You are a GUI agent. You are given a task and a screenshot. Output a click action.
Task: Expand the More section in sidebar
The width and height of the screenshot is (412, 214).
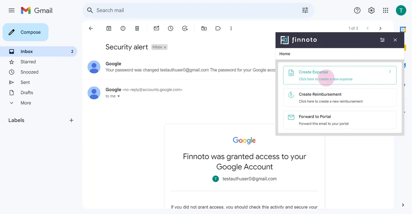(26, 103)
